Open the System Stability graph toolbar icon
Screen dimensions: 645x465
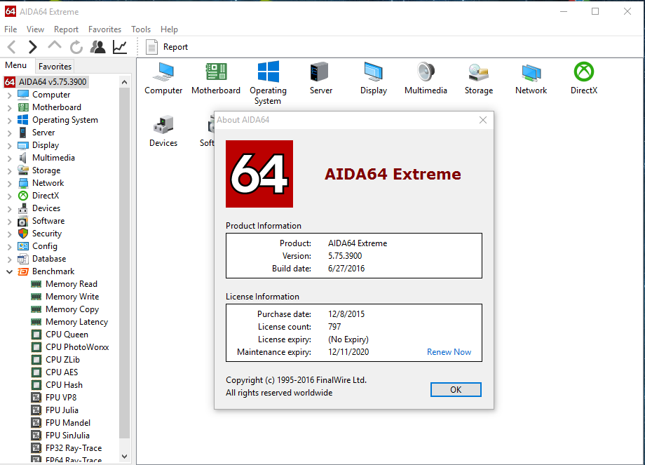tap(119, 46)
